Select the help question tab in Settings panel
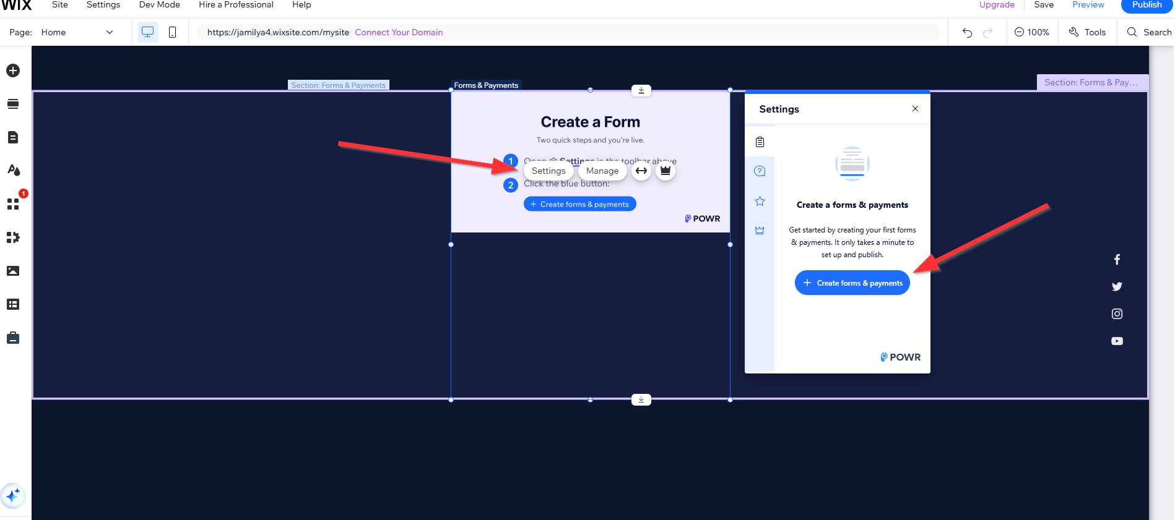This screenshot has height=520, width=1175. point(760,171)
